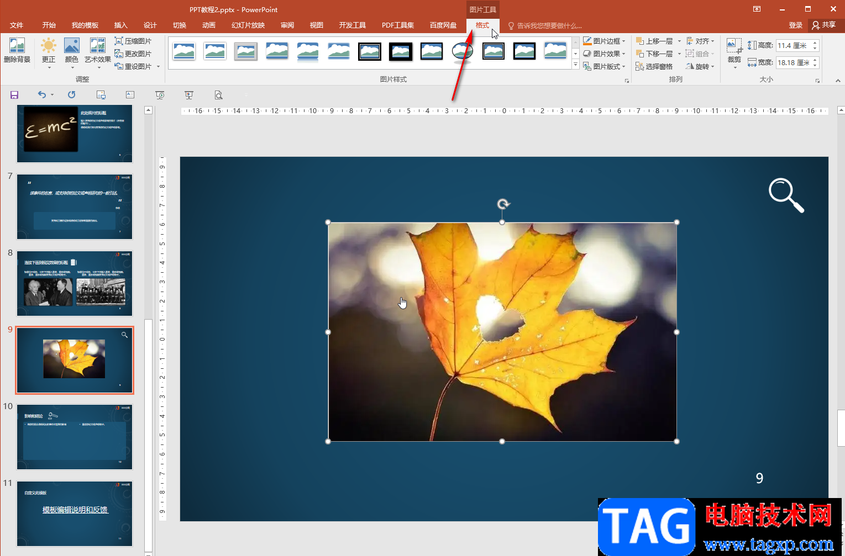This screenshot has height=556, width=845.
Task: Open the Size (大小) group dialog launcher
Action: click(817, 81)
